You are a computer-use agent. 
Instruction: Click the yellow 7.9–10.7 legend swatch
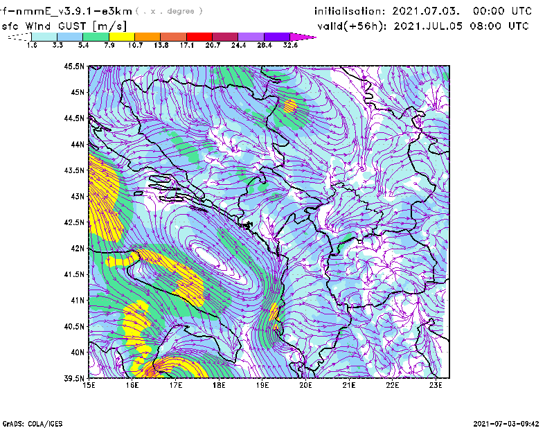[122, 37]
